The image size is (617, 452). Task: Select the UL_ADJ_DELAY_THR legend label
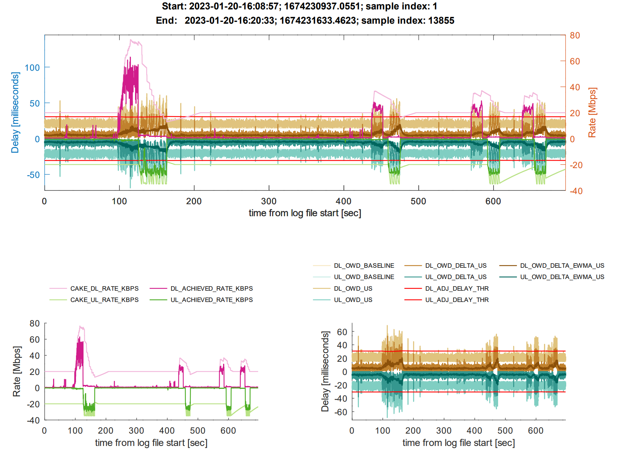click(x=457, y=300)
